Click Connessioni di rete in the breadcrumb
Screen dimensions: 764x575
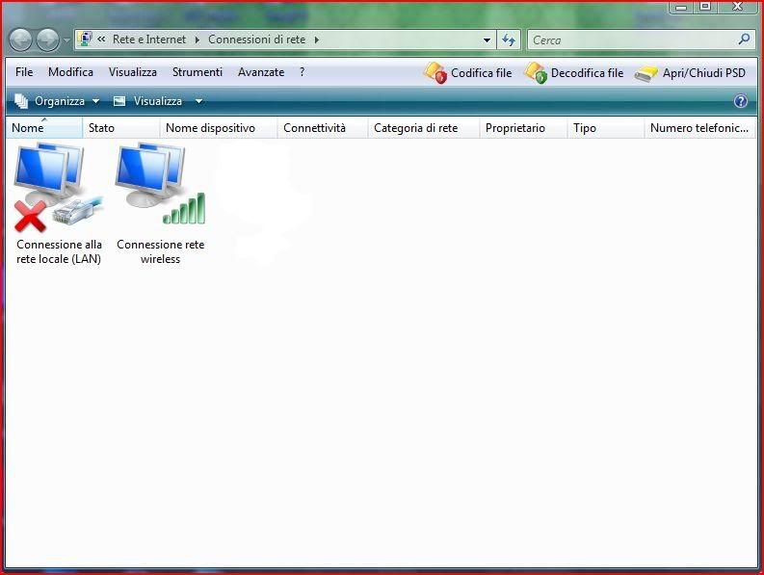[x=257, y=39]
